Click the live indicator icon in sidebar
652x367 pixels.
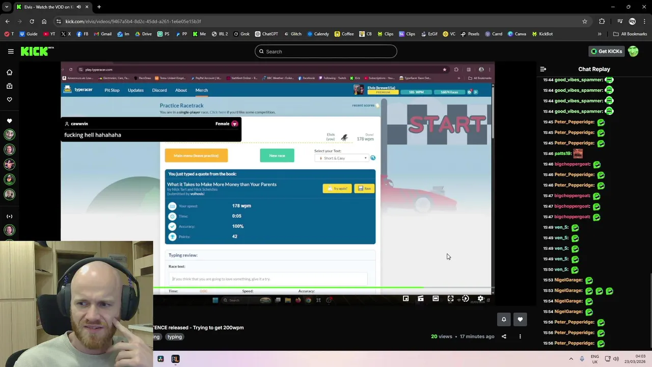[x=9, y=217]
